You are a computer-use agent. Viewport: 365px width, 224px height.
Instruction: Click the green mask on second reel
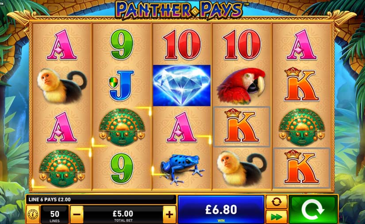[x=122, y=127]
